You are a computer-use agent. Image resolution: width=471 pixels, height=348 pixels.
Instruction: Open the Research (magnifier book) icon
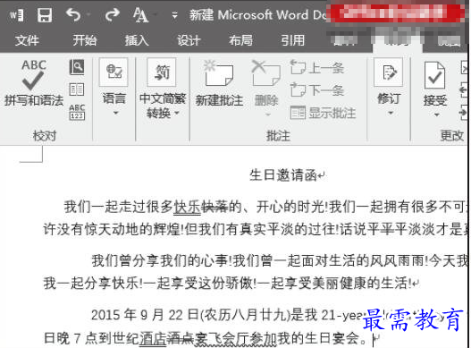point(77,67)
